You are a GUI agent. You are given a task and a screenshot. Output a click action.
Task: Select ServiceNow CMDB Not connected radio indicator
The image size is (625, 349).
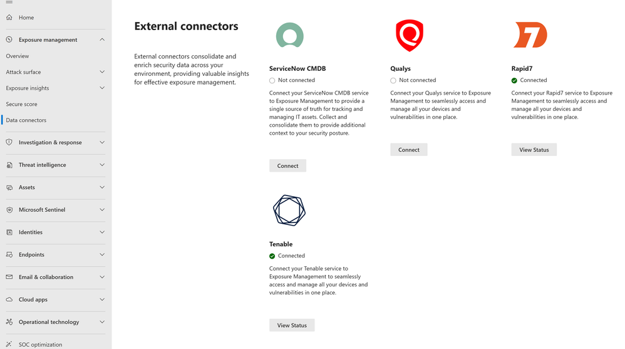(272, 80)
